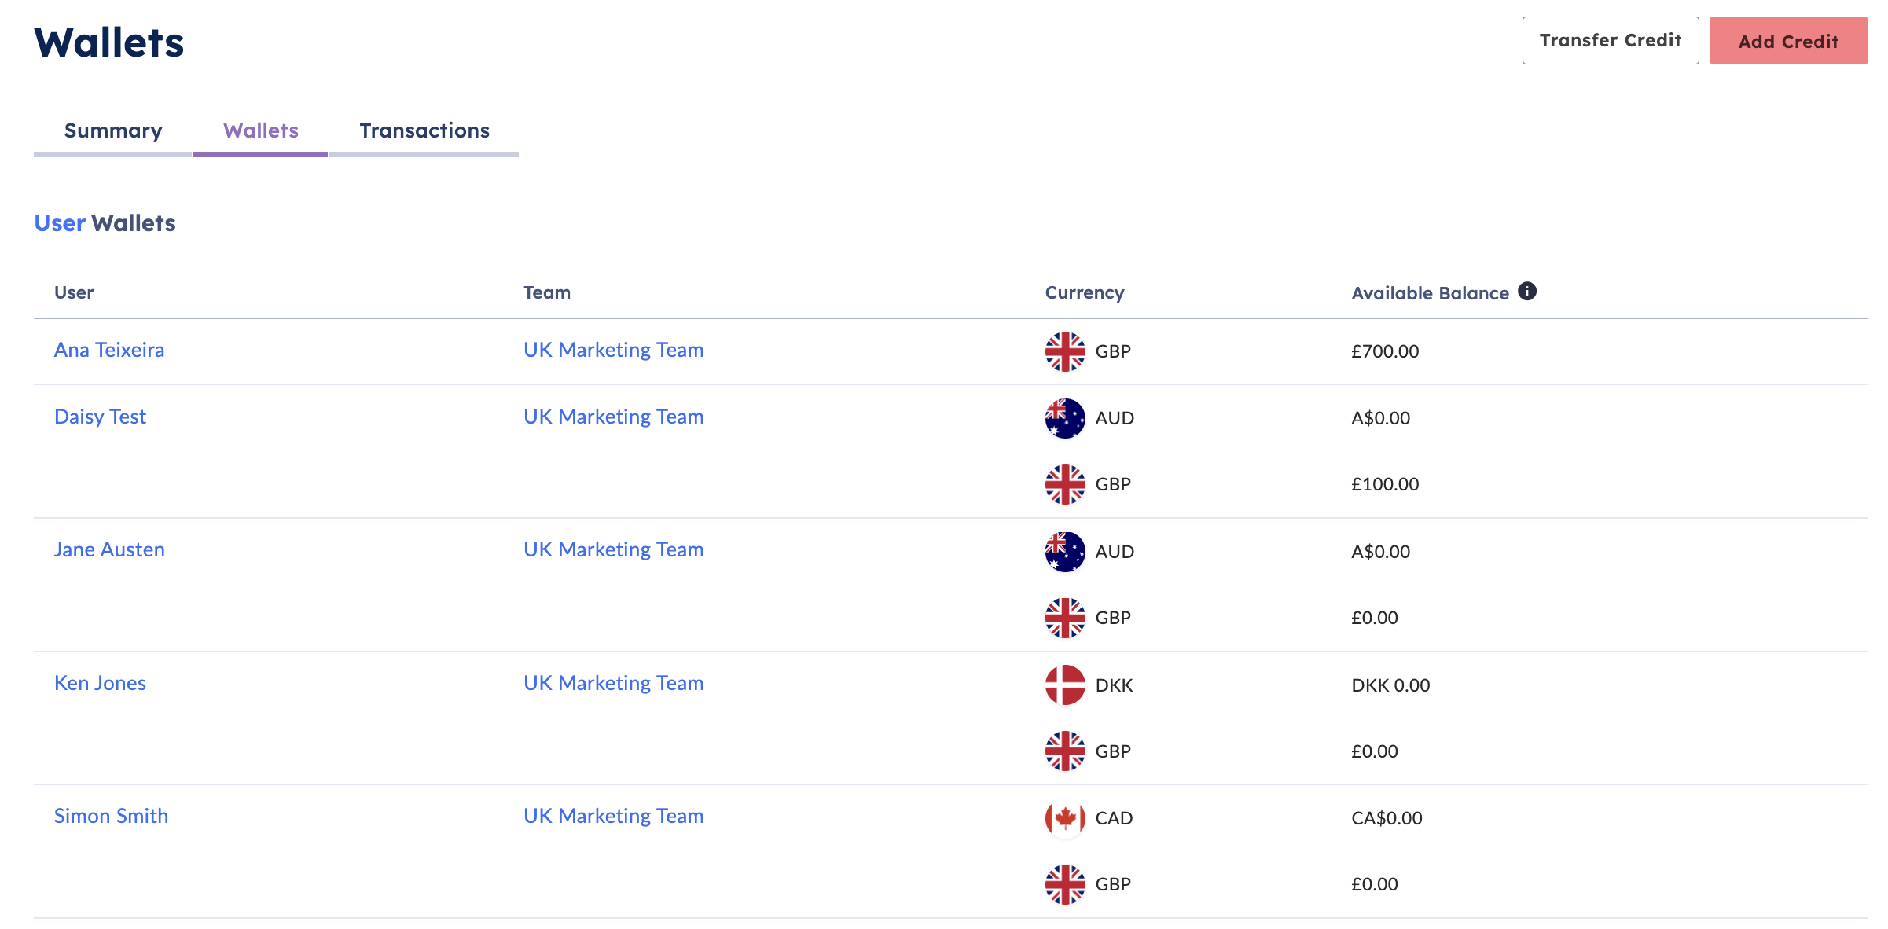Click the Daisy Test user link
The height and width of the screenshot is (929, 1888).
[x=100, y=417]
